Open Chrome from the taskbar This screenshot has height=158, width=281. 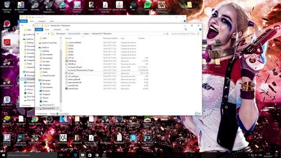(97, 155)
